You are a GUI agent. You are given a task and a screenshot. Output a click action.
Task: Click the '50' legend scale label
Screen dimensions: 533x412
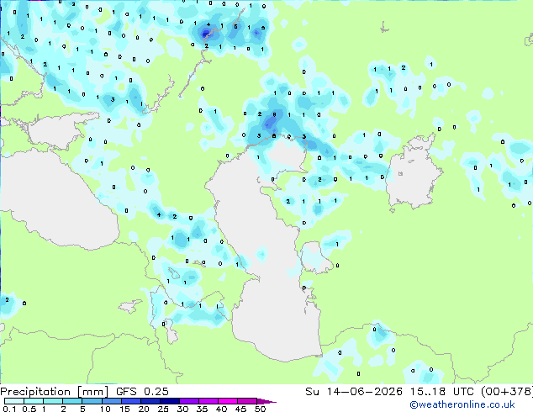coord(260,409)
